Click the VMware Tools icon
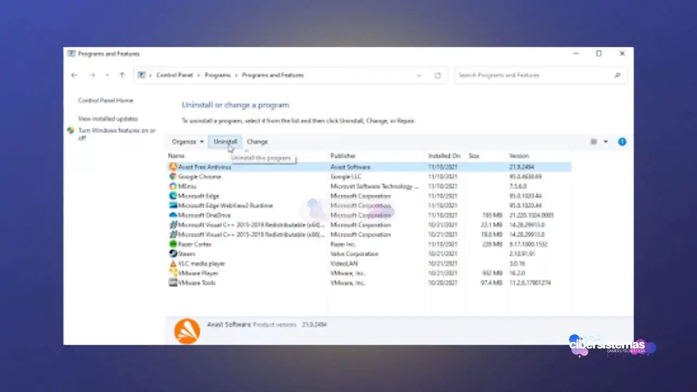This screenshot has width=697, height=392. (x=173, y=283)
